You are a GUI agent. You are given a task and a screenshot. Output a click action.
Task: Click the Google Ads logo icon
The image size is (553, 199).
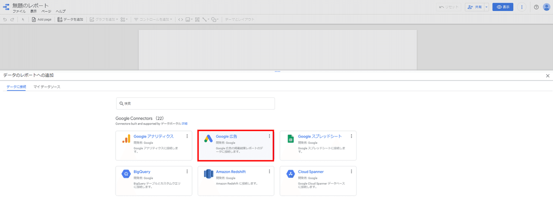click(209, 139)
